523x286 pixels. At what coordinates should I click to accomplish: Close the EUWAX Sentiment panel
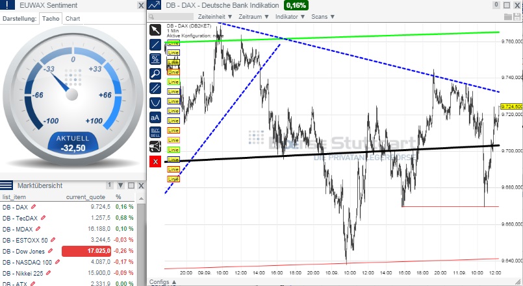click(141, 5)
